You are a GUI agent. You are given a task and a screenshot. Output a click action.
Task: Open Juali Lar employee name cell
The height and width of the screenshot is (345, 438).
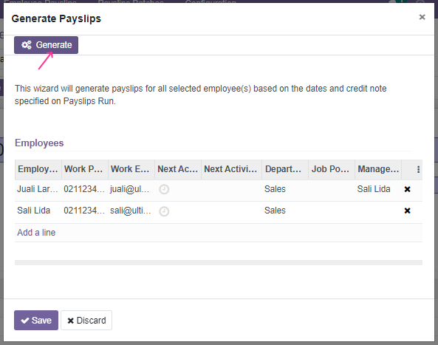[38, 189]
